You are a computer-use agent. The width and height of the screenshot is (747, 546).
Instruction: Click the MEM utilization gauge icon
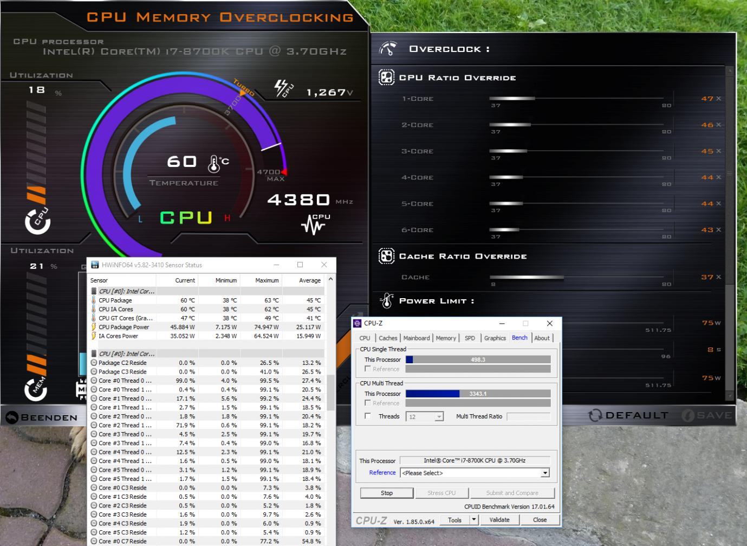[x=36, y=388]
